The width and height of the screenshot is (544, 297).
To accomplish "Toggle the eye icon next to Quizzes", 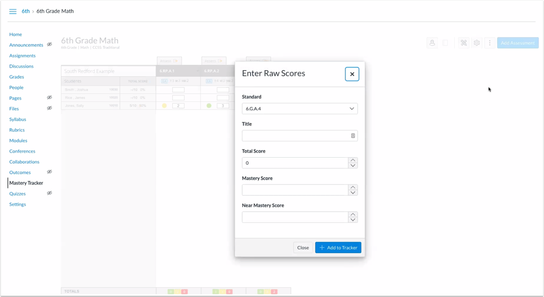I will [x=50, y=193].
